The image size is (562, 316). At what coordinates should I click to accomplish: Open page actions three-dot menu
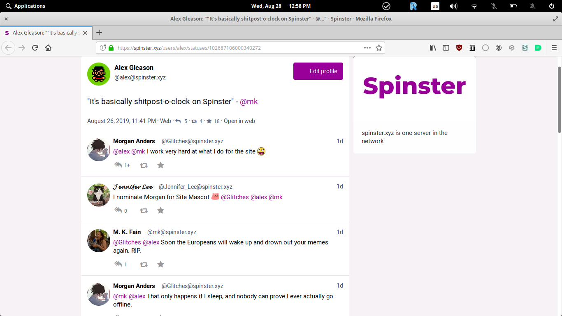pyautogui.click(x=367, y=48)
